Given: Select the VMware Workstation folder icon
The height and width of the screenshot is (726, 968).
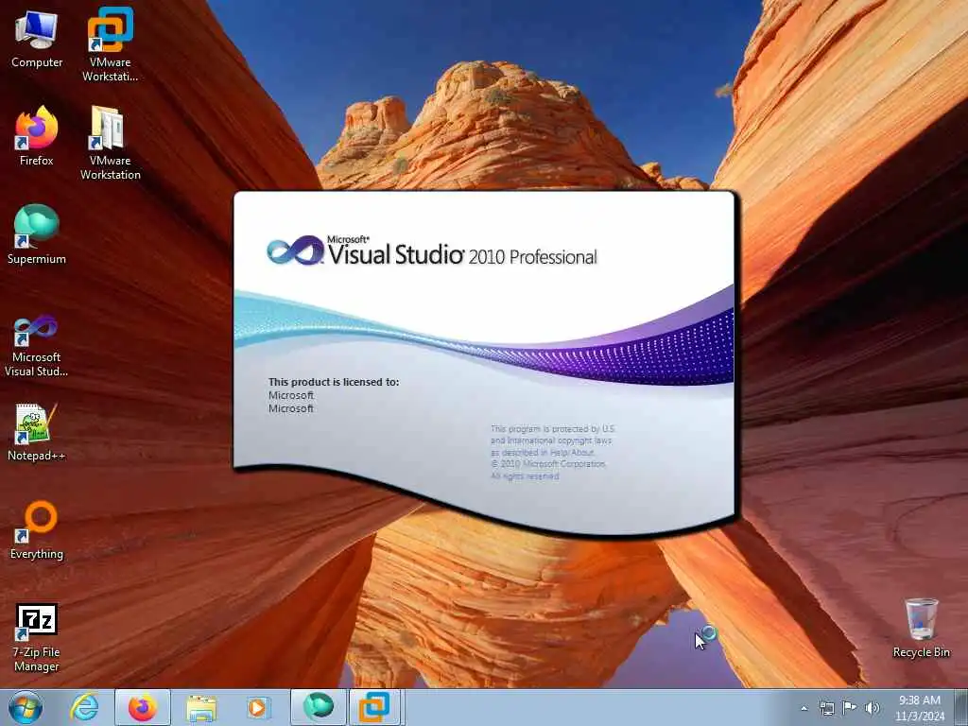Looking at the screenshot, I should tap(110, 143).
